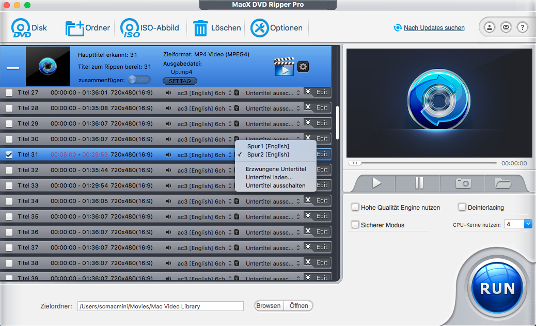The width and height of the screenshot is (536, 326).
Task: Play the preview video
Action: [x=376, y=183]
